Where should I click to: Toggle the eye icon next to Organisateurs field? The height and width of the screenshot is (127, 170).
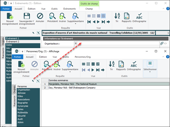pyautogui.click(x=166, y=43)
